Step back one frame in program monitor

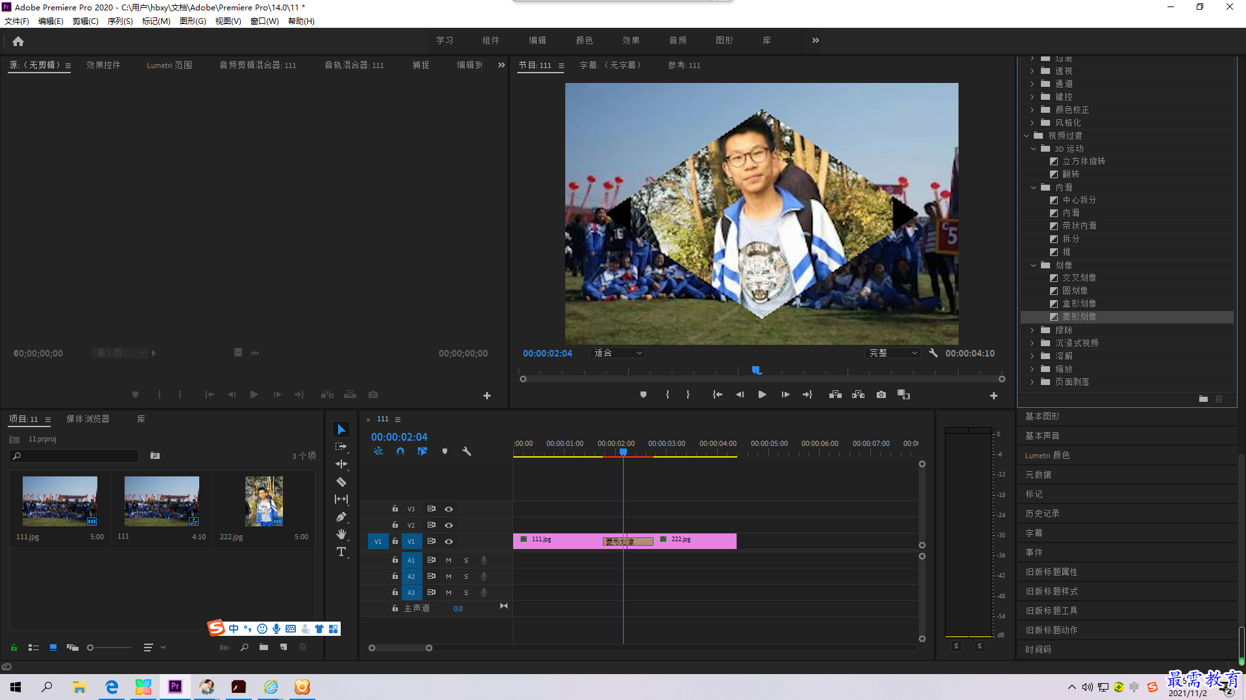(740, 395)
